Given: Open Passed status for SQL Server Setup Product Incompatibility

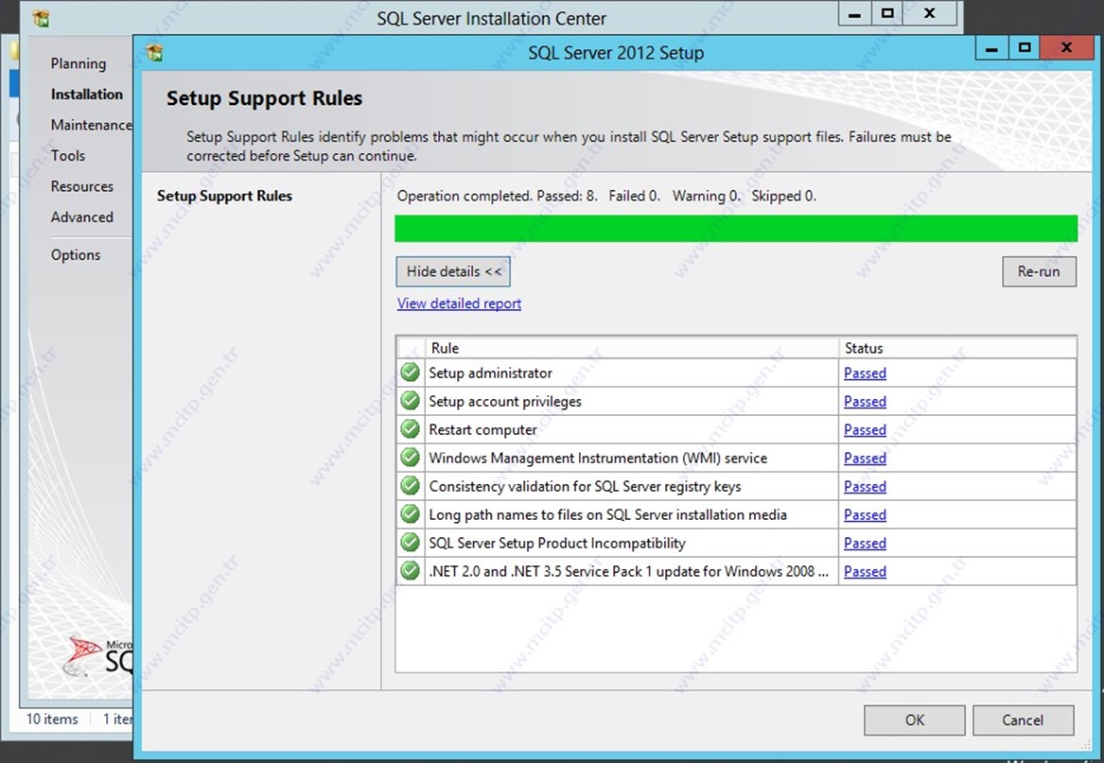Looking at the screenshot, I should [x=865, y=543].
